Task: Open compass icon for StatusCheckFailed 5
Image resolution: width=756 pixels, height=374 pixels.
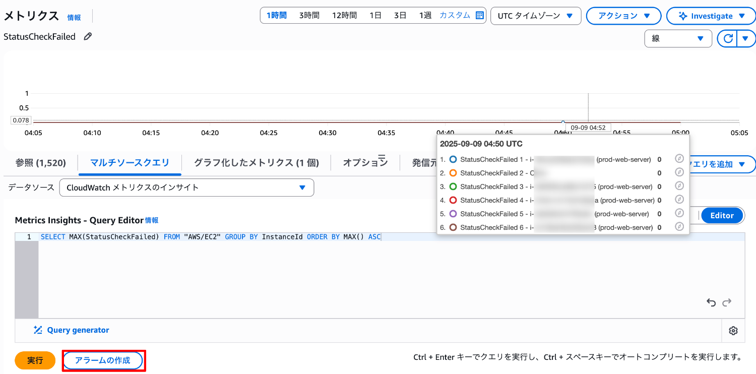Action: pos(679,213)
